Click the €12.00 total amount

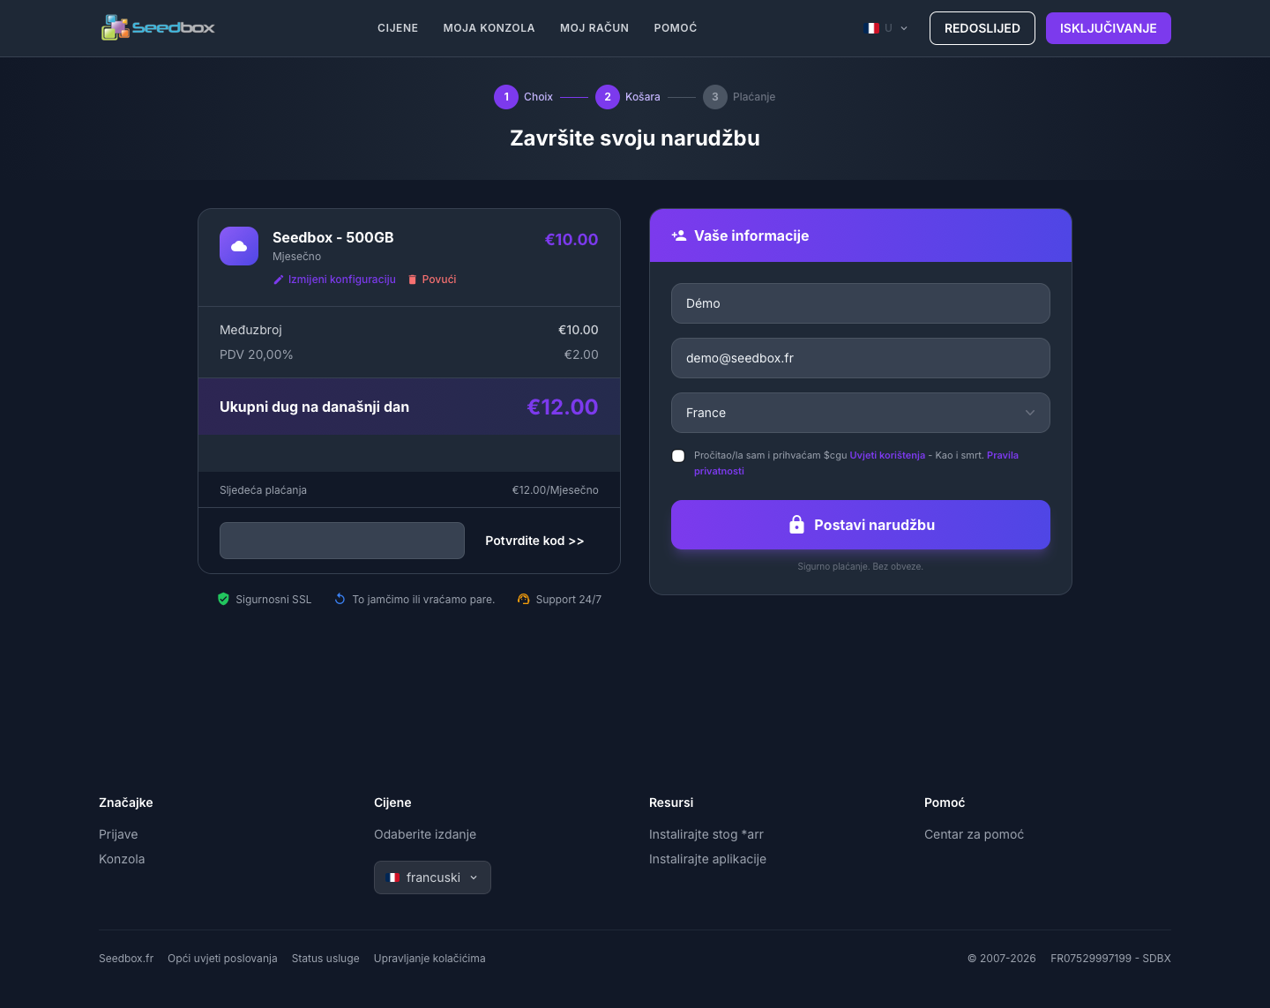click(563, 407)
